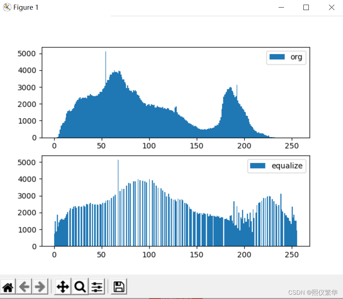
Task: Click the 'equalize' legend label
Action: [x=287, y=166]
